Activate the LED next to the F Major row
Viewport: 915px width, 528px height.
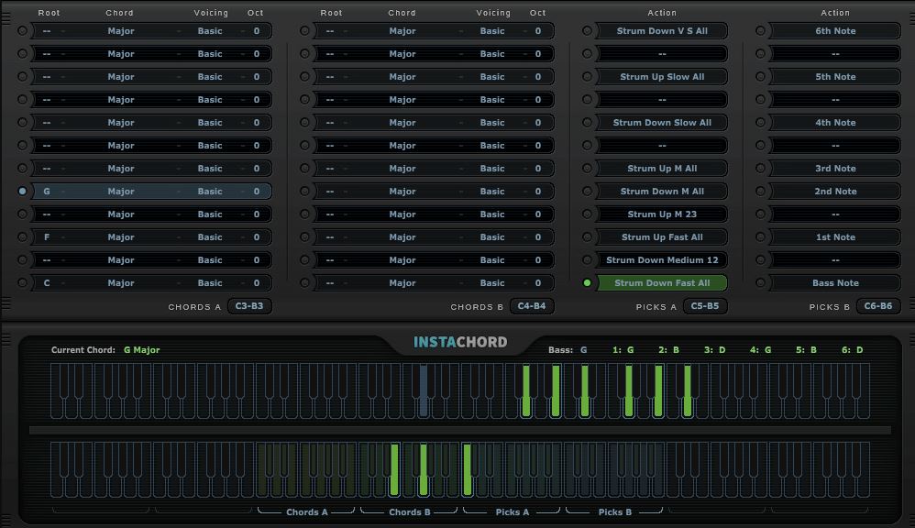[22, 236]
